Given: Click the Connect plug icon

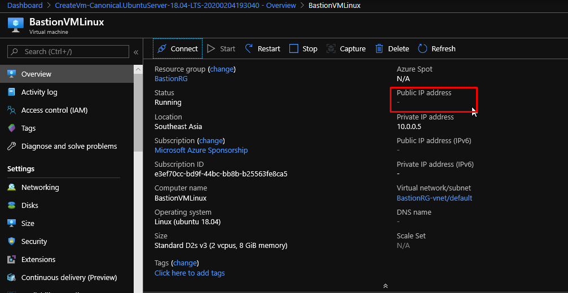Looking at the screenshot, I should pyautogui.click(x=162, y=48).
